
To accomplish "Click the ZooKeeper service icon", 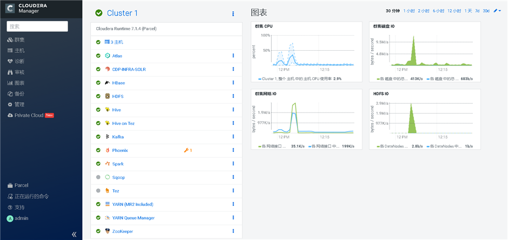I will 108,231.
